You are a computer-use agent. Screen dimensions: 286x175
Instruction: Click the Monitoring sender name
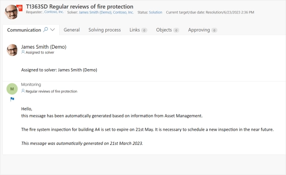(31, 84)
